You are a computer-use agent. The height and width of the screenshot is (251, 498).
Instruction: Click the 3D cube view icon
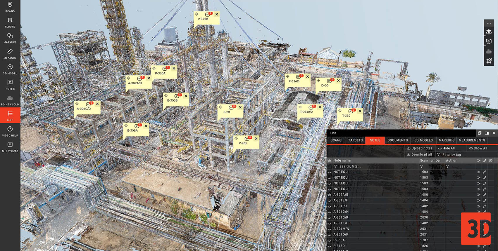[489, 41]
